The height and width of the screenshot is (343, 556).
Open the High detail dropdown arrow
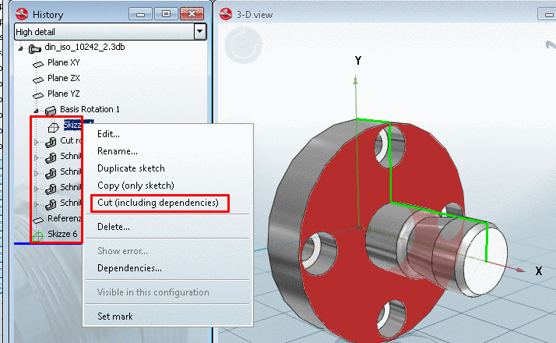[x=200, y=32]
